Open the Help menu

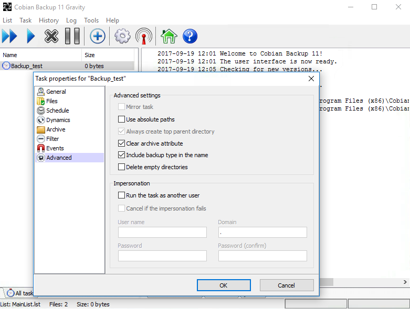point(112,20)
